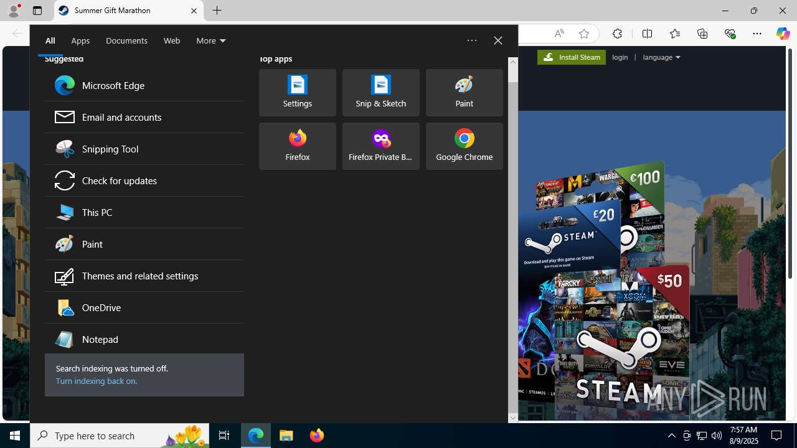
Task: Click Install Steam button on page
Action: (x=572, y=57)
